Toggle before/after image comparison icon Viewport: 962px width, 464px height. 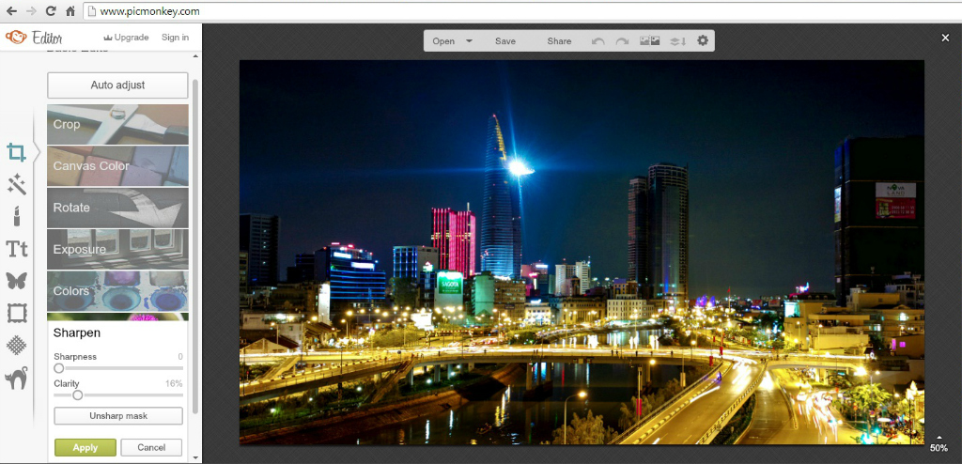(650, 41)
